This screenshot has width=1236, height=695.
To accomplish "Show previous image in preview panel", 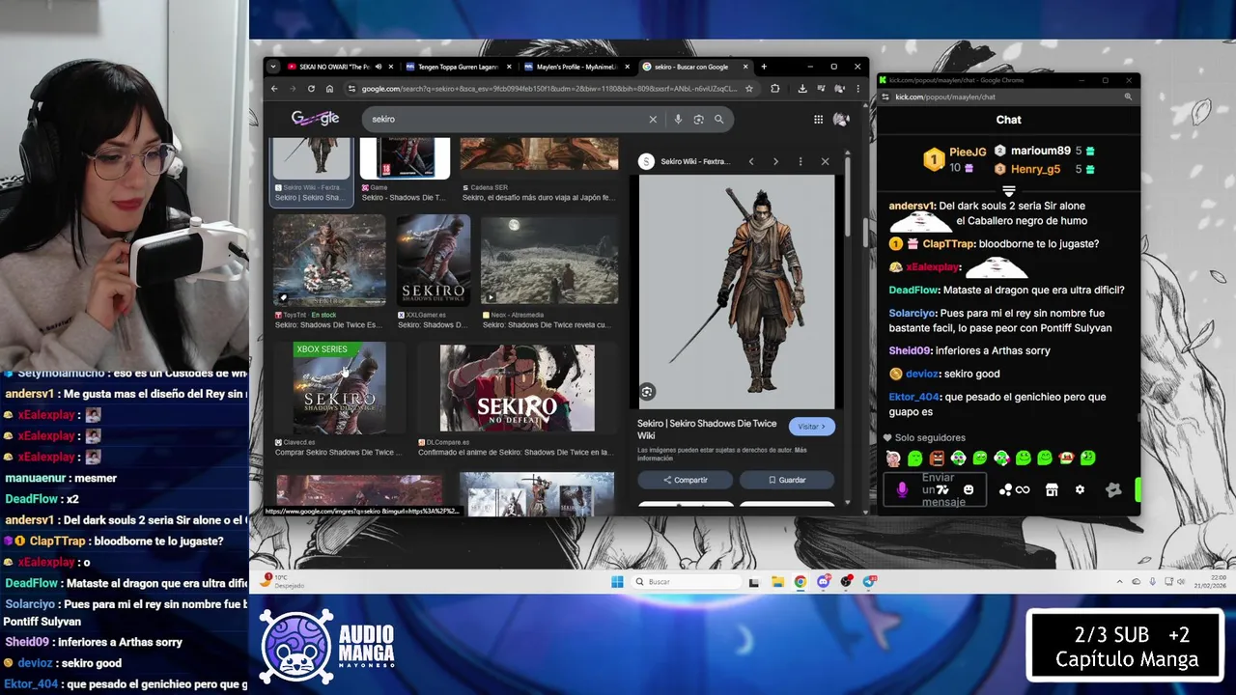I will [x=751, y=162].
